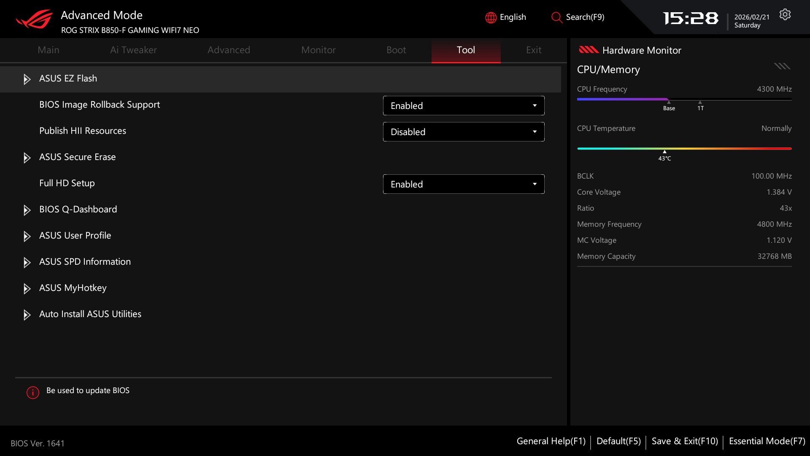Image resolution: width=810 pixels, height=456 pixels.
Task: Click the 43x Ratio value
Action: tap(786, 208)
